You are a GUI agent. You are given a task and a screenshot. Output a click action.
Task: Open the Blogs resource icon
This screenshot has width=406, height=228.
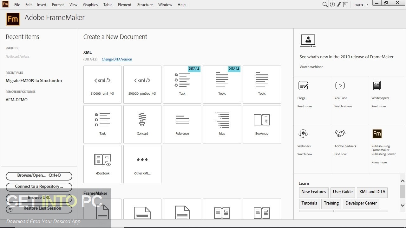pyautogui.click(x=303, y=85)
